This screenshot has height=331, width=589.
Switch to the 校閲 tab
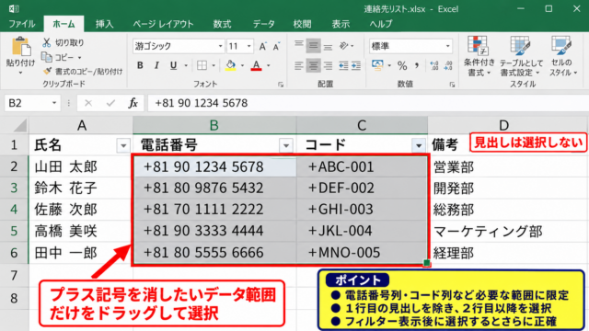pos(302,24)
